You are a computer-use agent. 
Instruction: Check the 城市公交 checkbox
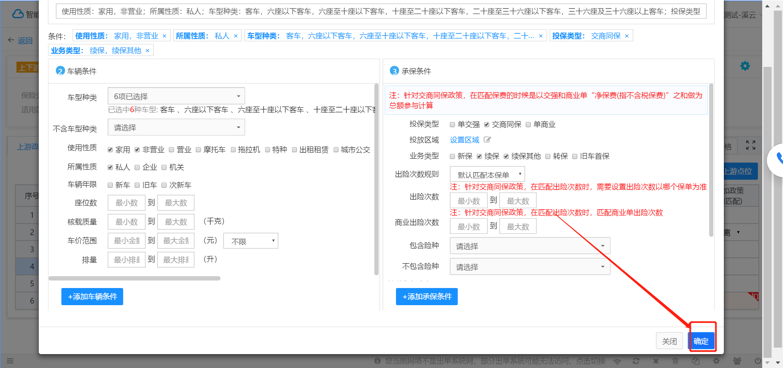(336, 150)
